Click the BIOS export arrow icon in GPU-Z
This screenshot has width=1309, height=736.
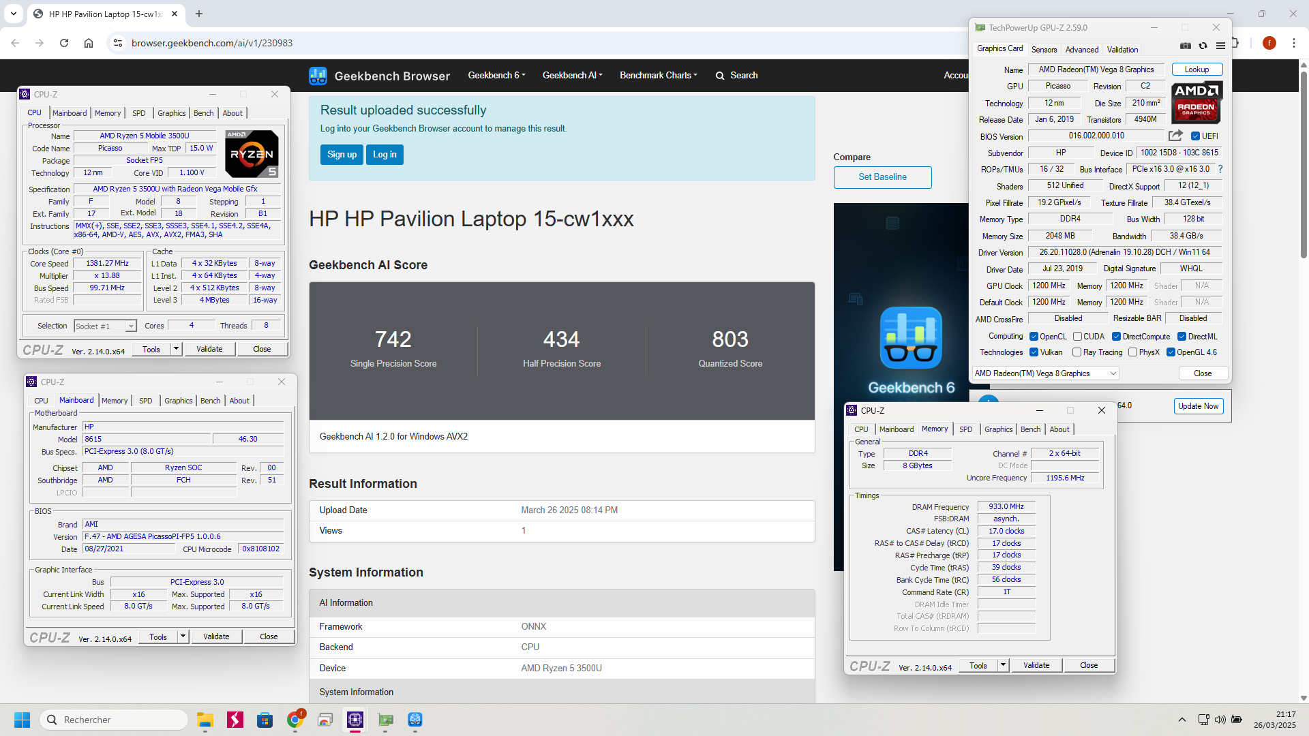pyautogui.click(x=1175, y=136)
